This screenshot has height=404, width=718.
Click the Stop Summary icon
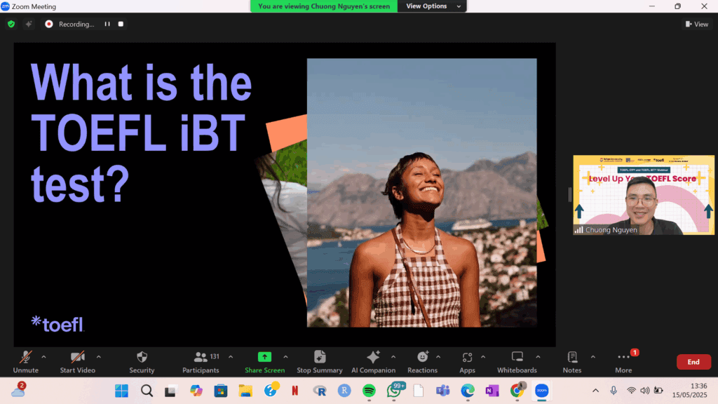(x=320, y=361)
